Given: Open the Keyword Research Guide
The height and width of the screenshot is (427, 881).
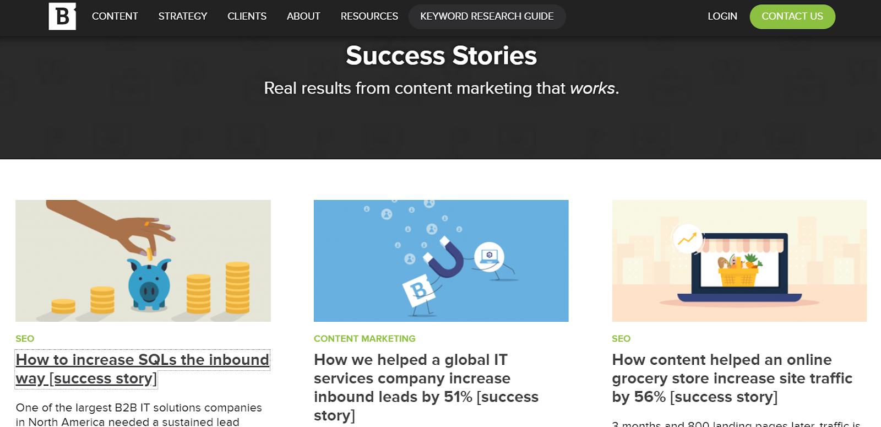Looking at the screenshot, I should click(487, 17).
